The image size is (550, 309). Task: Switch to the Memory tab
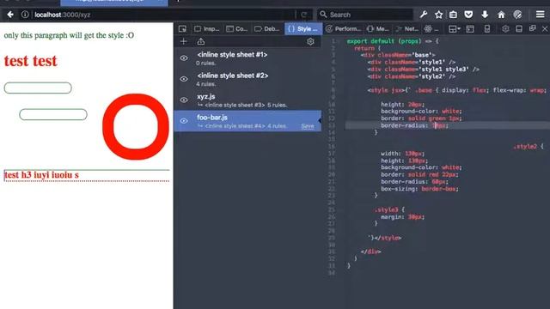(378, 28)
